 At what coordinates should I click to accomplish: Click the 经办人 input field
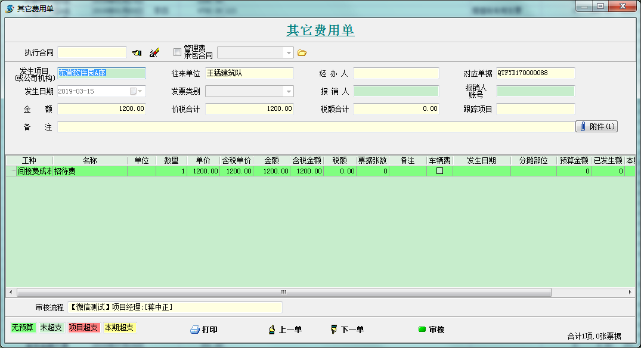(x=396, y=73)
